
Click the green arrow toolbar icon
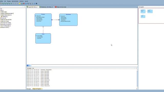[11, 4]
